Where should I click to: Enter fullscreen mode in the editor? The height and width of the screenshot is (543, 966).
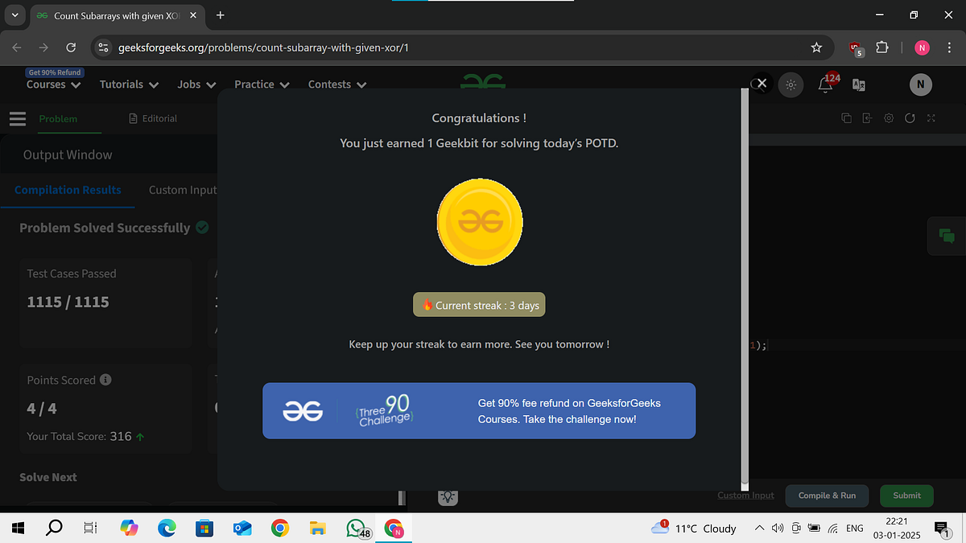point(931,117)
